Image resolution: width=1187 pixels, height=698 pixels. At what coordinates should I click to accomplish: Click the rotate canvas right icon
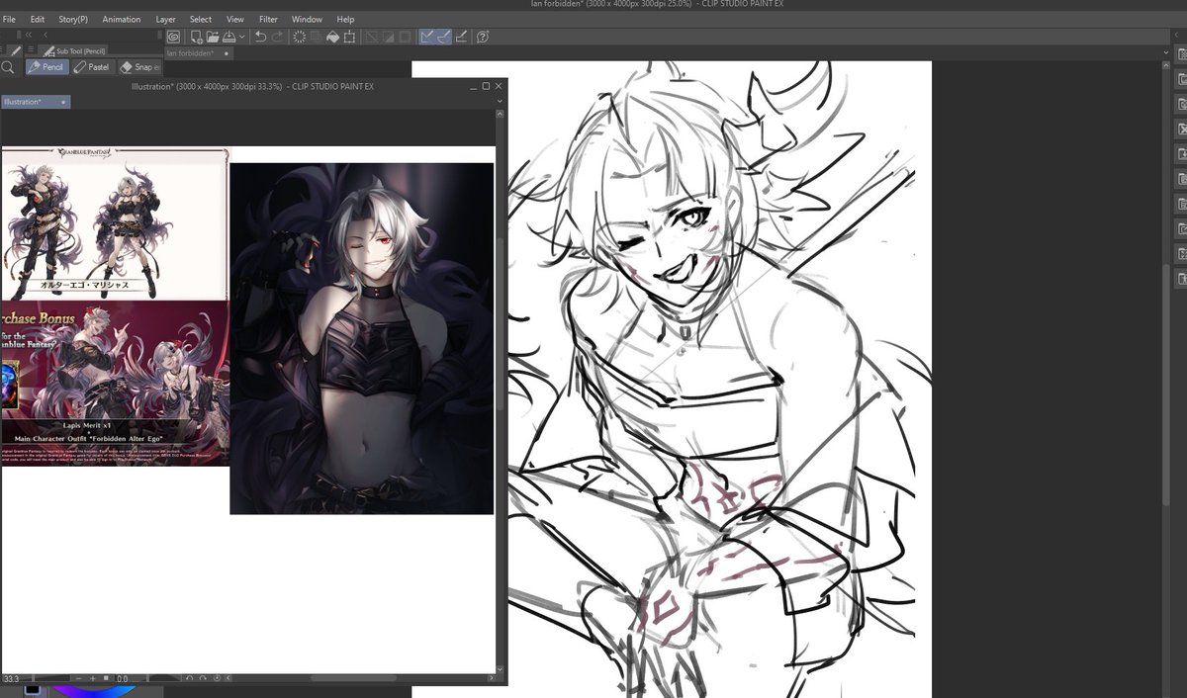tap(203, 678)
